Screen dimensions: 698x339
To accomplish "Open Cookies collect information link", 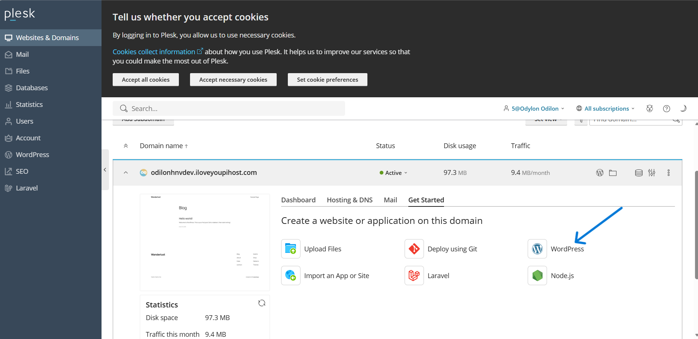I will [x=154, y=52].
